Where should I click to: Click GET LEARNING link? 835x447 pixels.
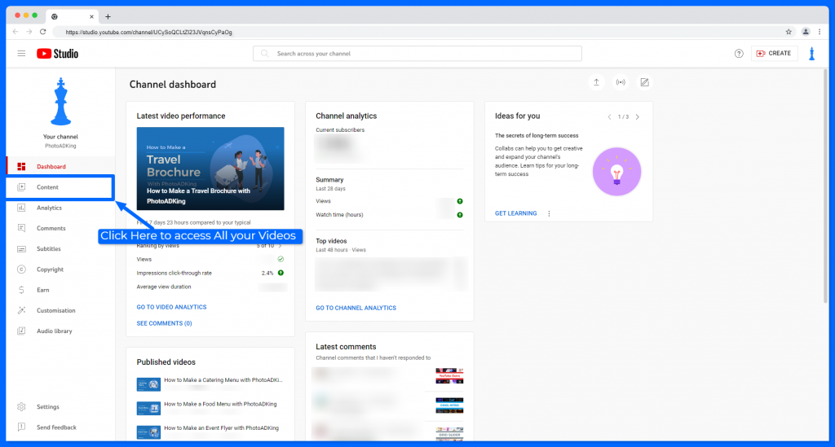pyautogui.click(x=515, y=213)
